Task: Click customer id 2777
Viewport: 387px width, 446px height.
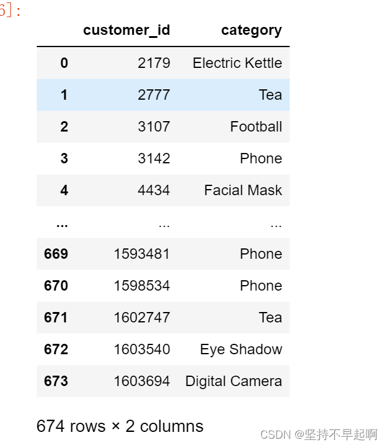Action: [155, 95]
